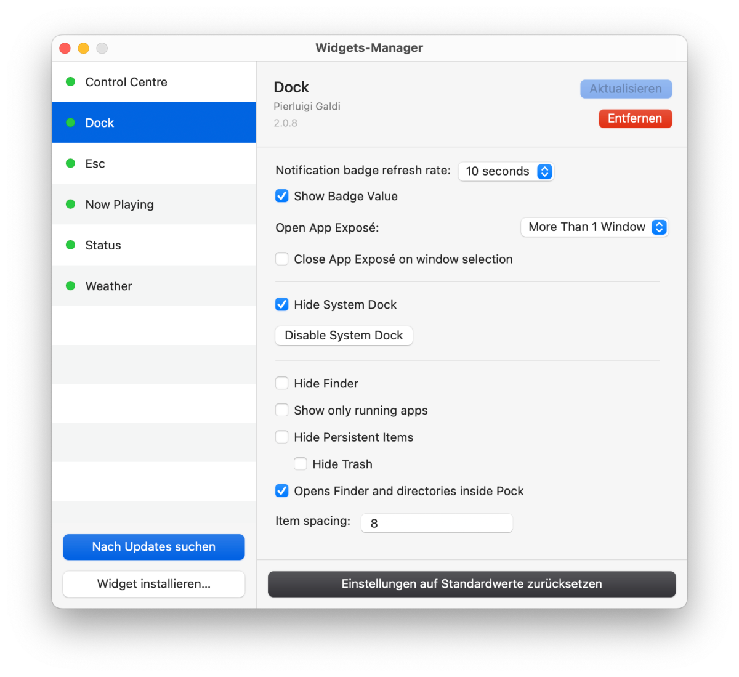Click the green status dot next to Esc
This screenshot has height=677, width=739.
(70, 163)
